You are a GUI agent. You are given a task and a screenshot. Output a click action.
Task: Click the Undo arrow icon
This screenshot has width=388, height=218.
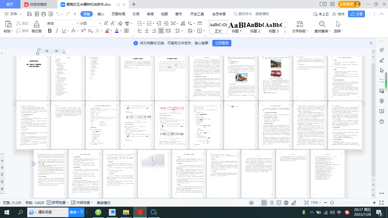tap(58, 14)
